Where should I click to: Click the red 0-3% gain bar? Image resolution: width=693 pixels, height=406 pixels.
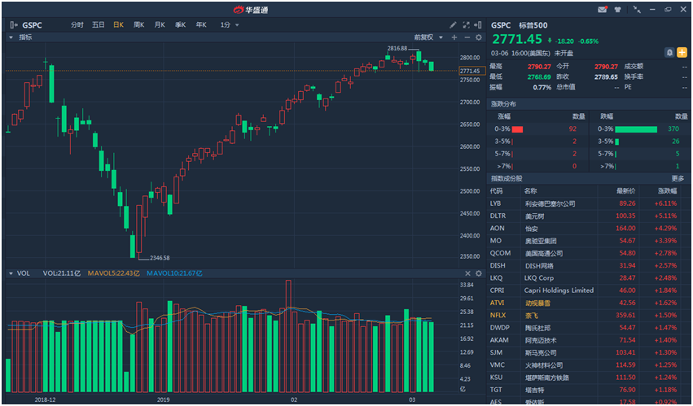[x=518, y=129]
